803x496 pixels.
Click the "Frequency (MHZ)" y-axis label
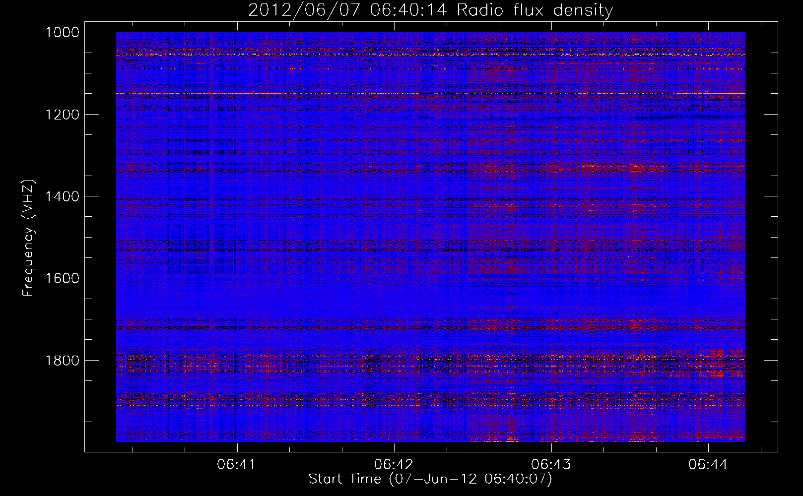pos(28,238)
